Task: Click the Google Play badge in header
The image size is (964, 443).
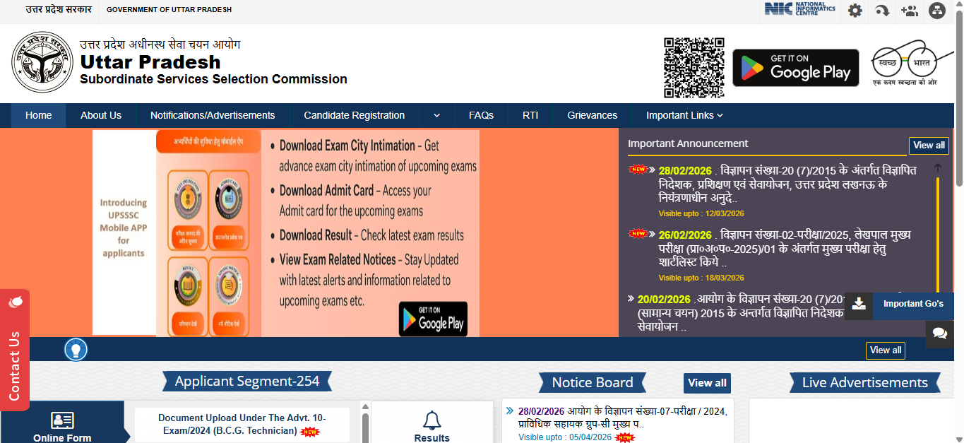Action: (x=795, y=68)
